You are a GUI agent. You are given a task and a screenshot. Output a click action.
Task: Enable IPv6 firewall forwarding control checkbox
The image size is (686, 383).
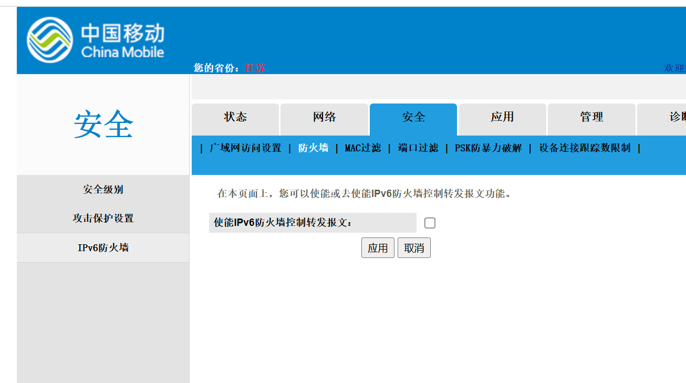[430, 223]
